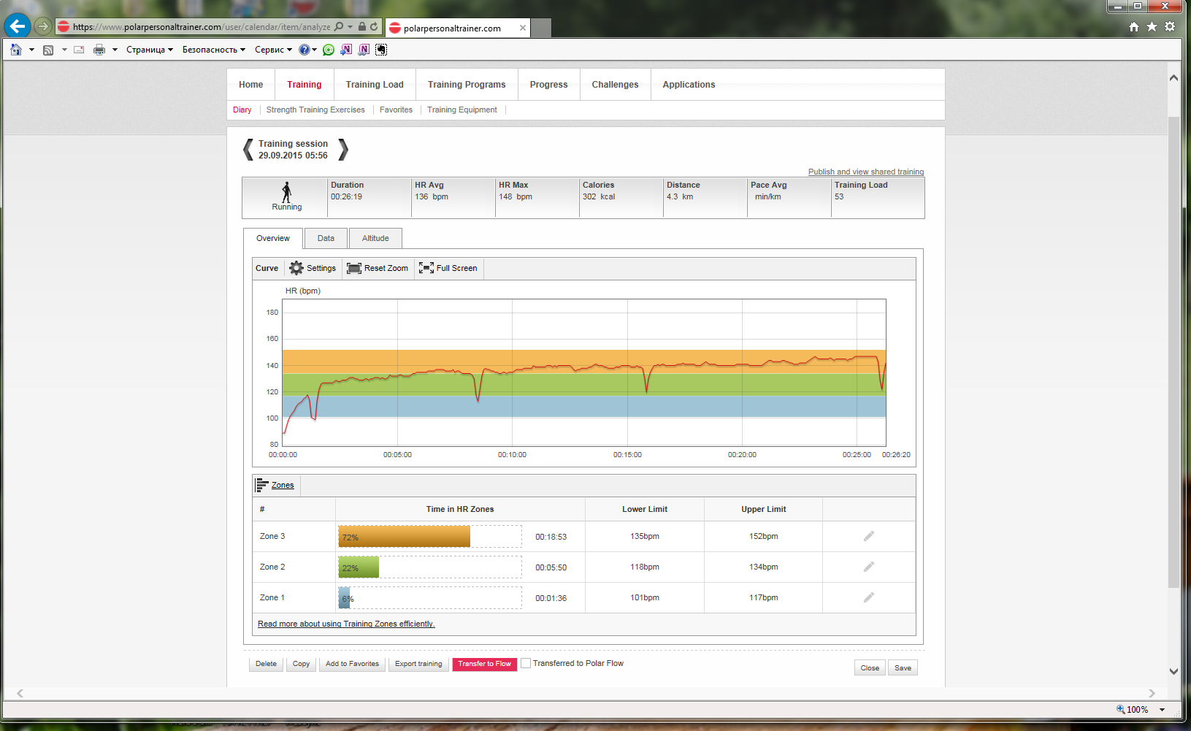Open the Training Load menu item
Image resolution: width=1191 pixels, height=731 pixels.
pyautogui.click(x=375, y=85)
